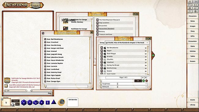This screenshot has height=112, width=199.
Task: Open the Library sidebar button
Action: (x=193, y=105)
